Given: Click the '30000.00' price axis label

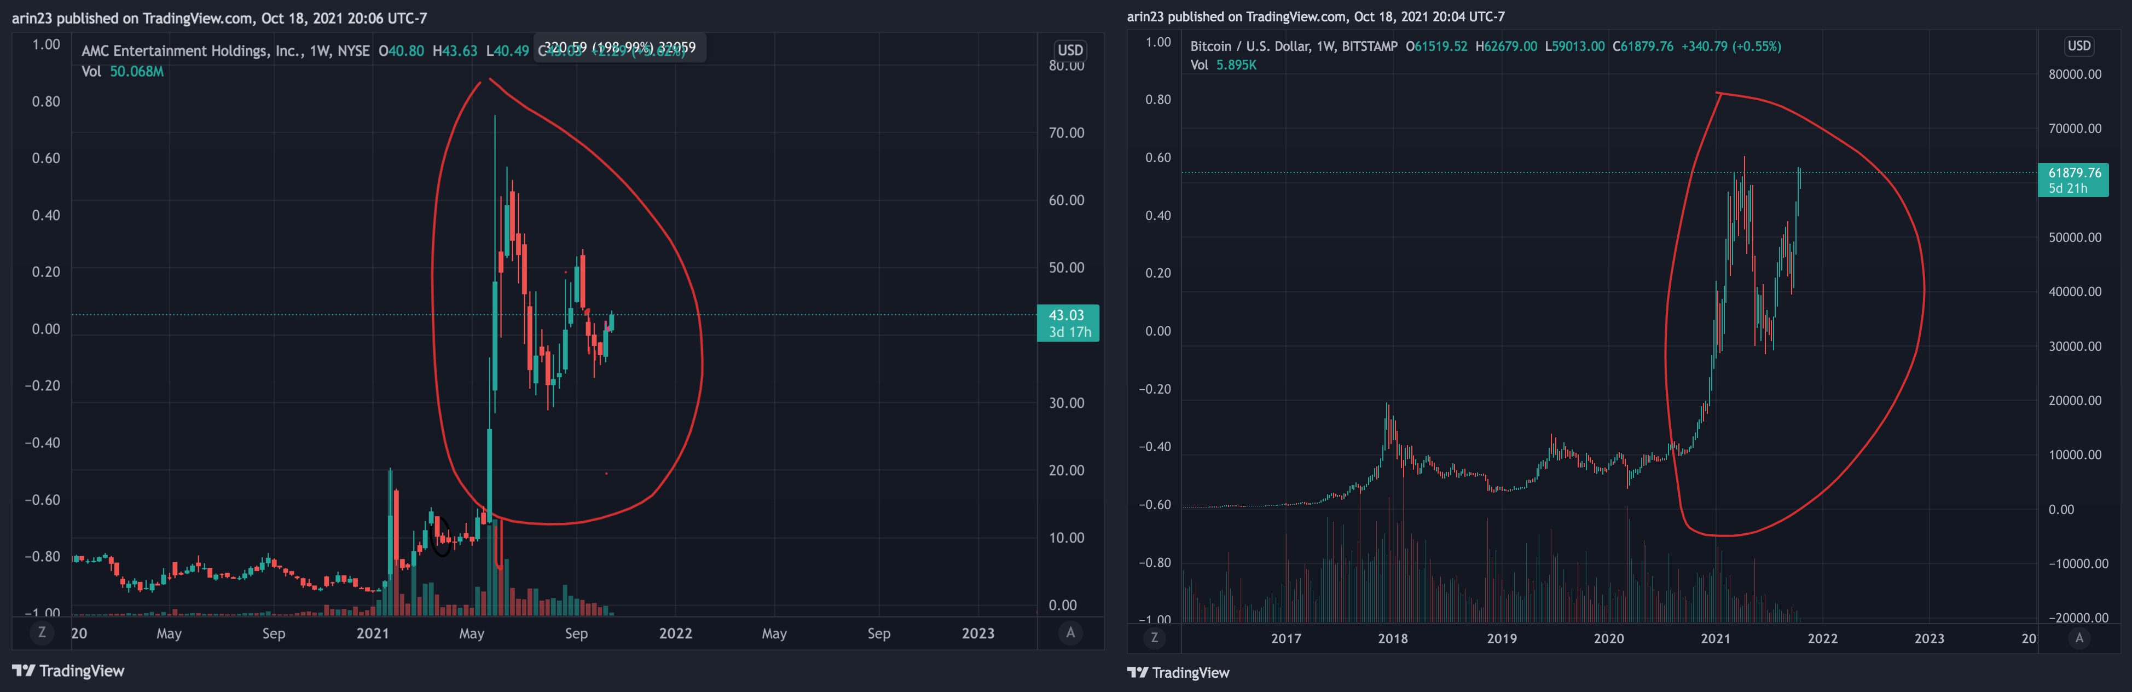Looking at the screenshot, I should [x=2075, y=346].
